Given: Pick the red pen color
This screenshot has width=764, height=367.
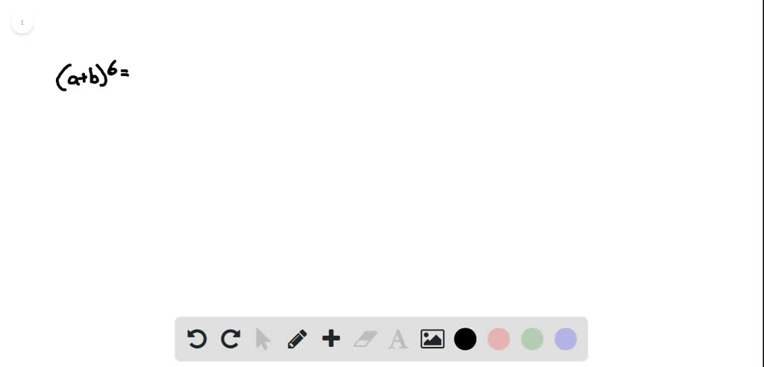Looking at the screenshot, I should click(x=498, y=339).
